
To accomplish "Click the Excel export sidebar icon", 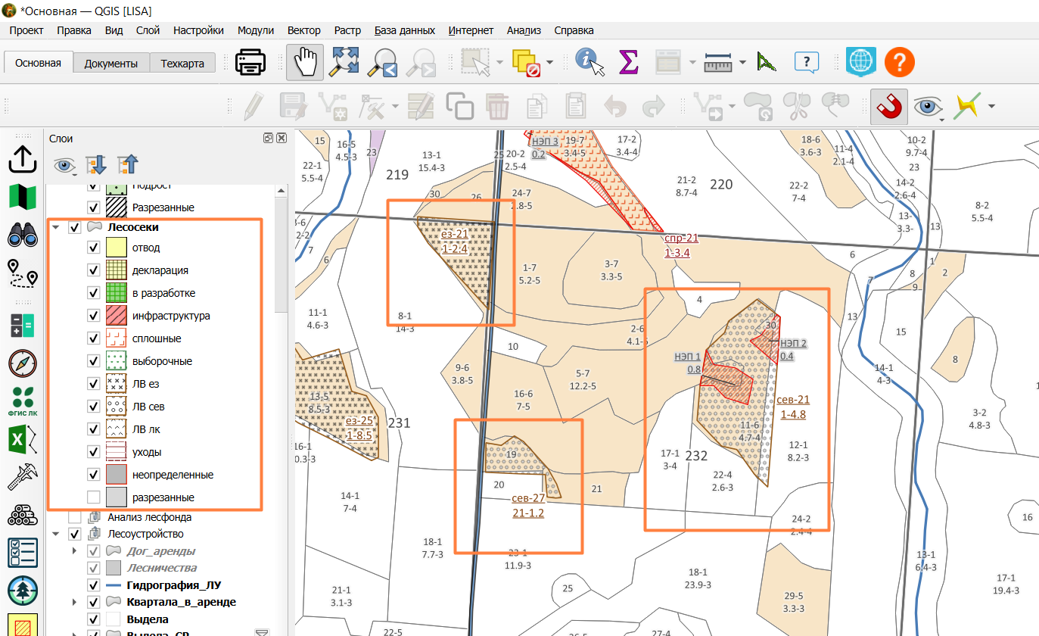I will tap(23, 440).
